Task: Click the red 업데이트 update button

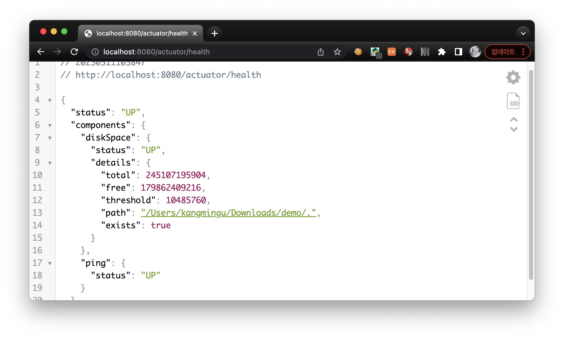Action: pos(503,52)
